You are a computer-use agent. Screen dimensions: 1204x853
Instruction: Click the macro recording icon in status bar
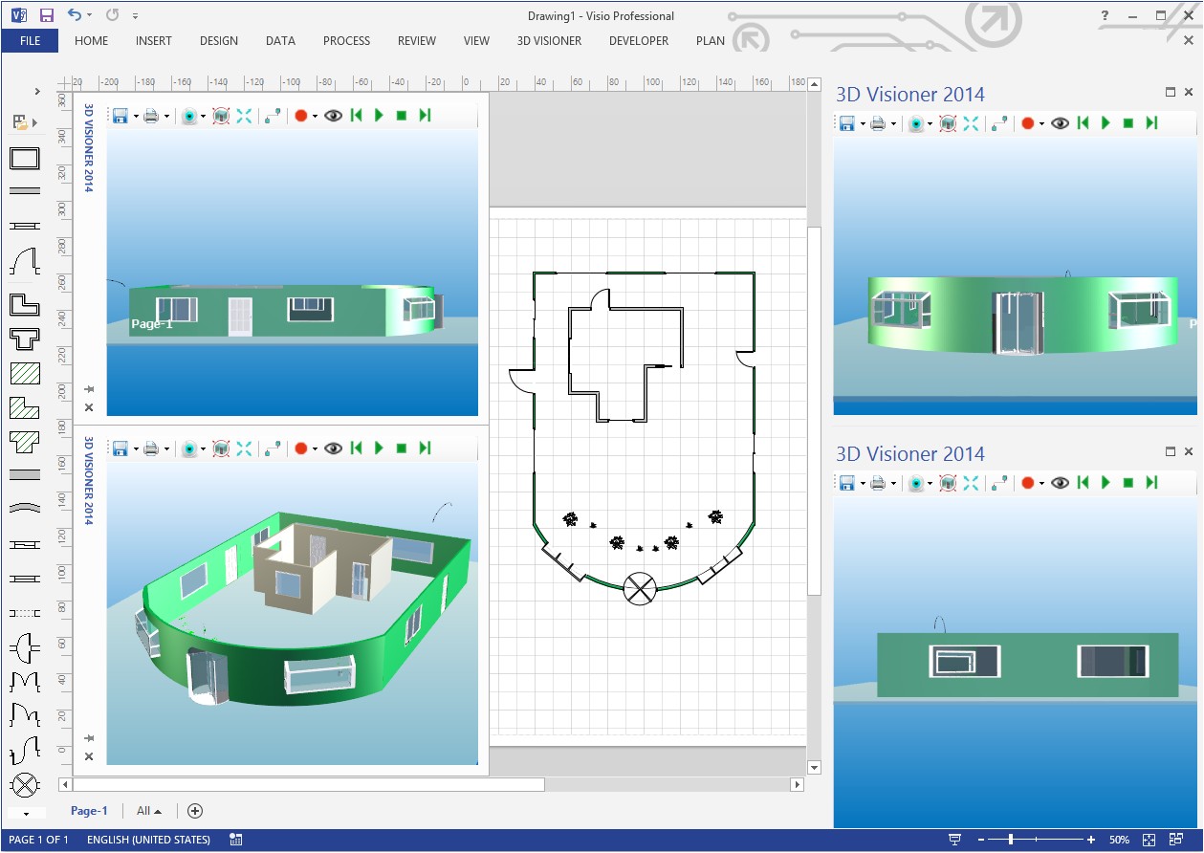[236, 840]
